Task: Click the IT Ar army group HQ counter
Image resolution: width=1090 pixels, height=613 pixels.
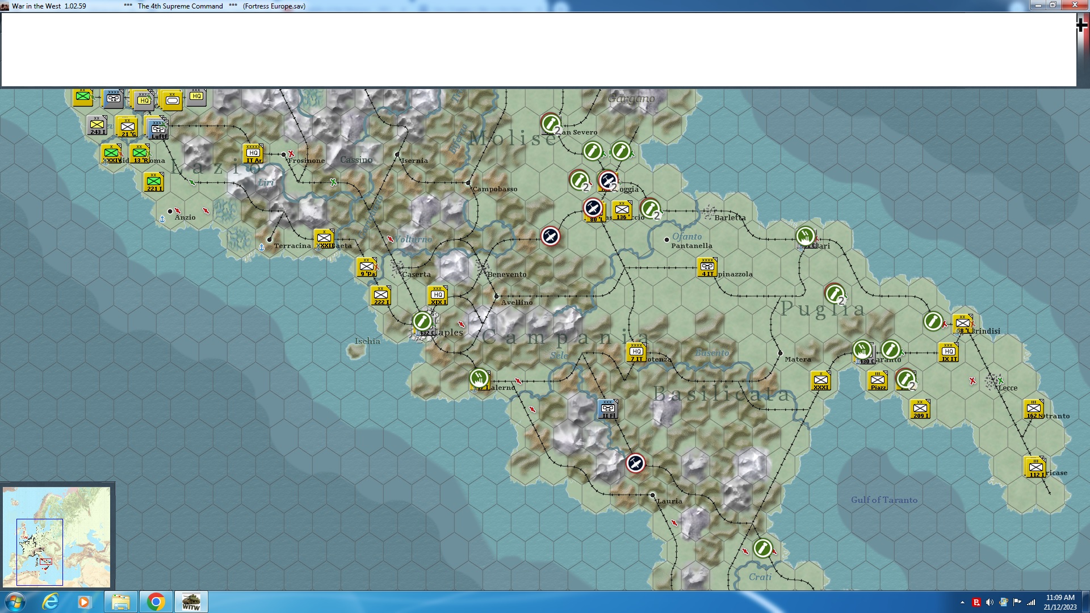Action: click(253, 154)
